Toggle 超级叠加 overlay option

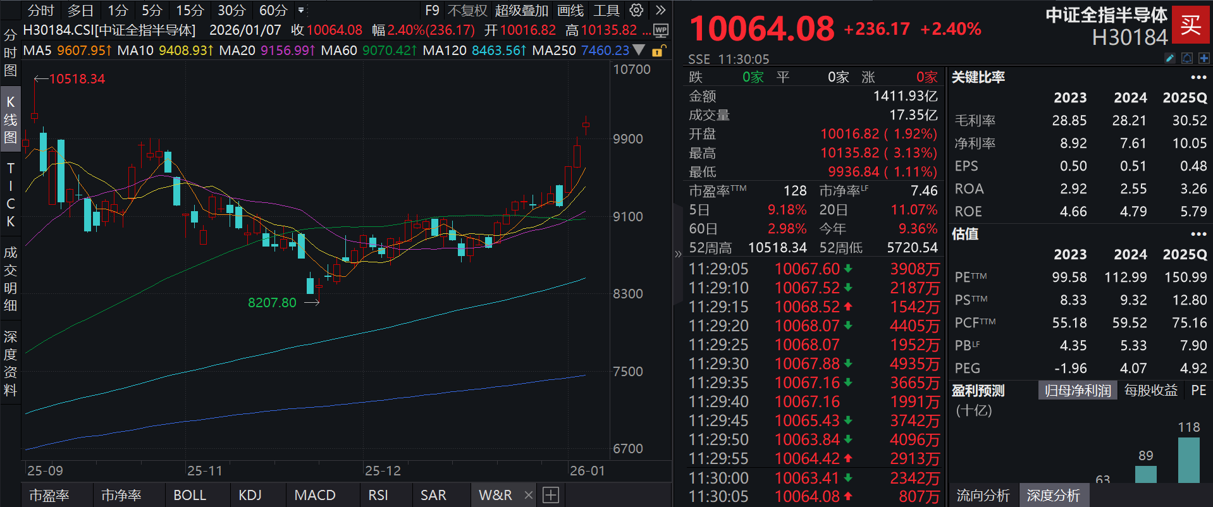pyautogui.click(x=521, y=11)
